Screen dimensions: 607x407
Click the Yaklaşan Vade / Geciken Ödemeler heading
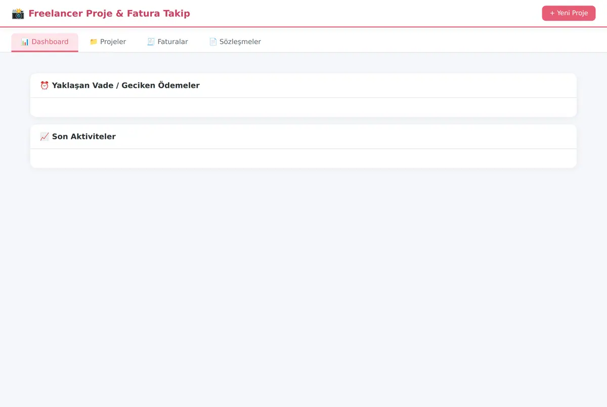click(x=126, y=86)
